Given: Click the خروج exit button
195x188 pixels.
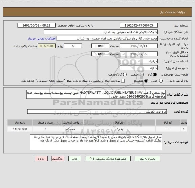Looking at the screenshot, I should pos(41,159).
